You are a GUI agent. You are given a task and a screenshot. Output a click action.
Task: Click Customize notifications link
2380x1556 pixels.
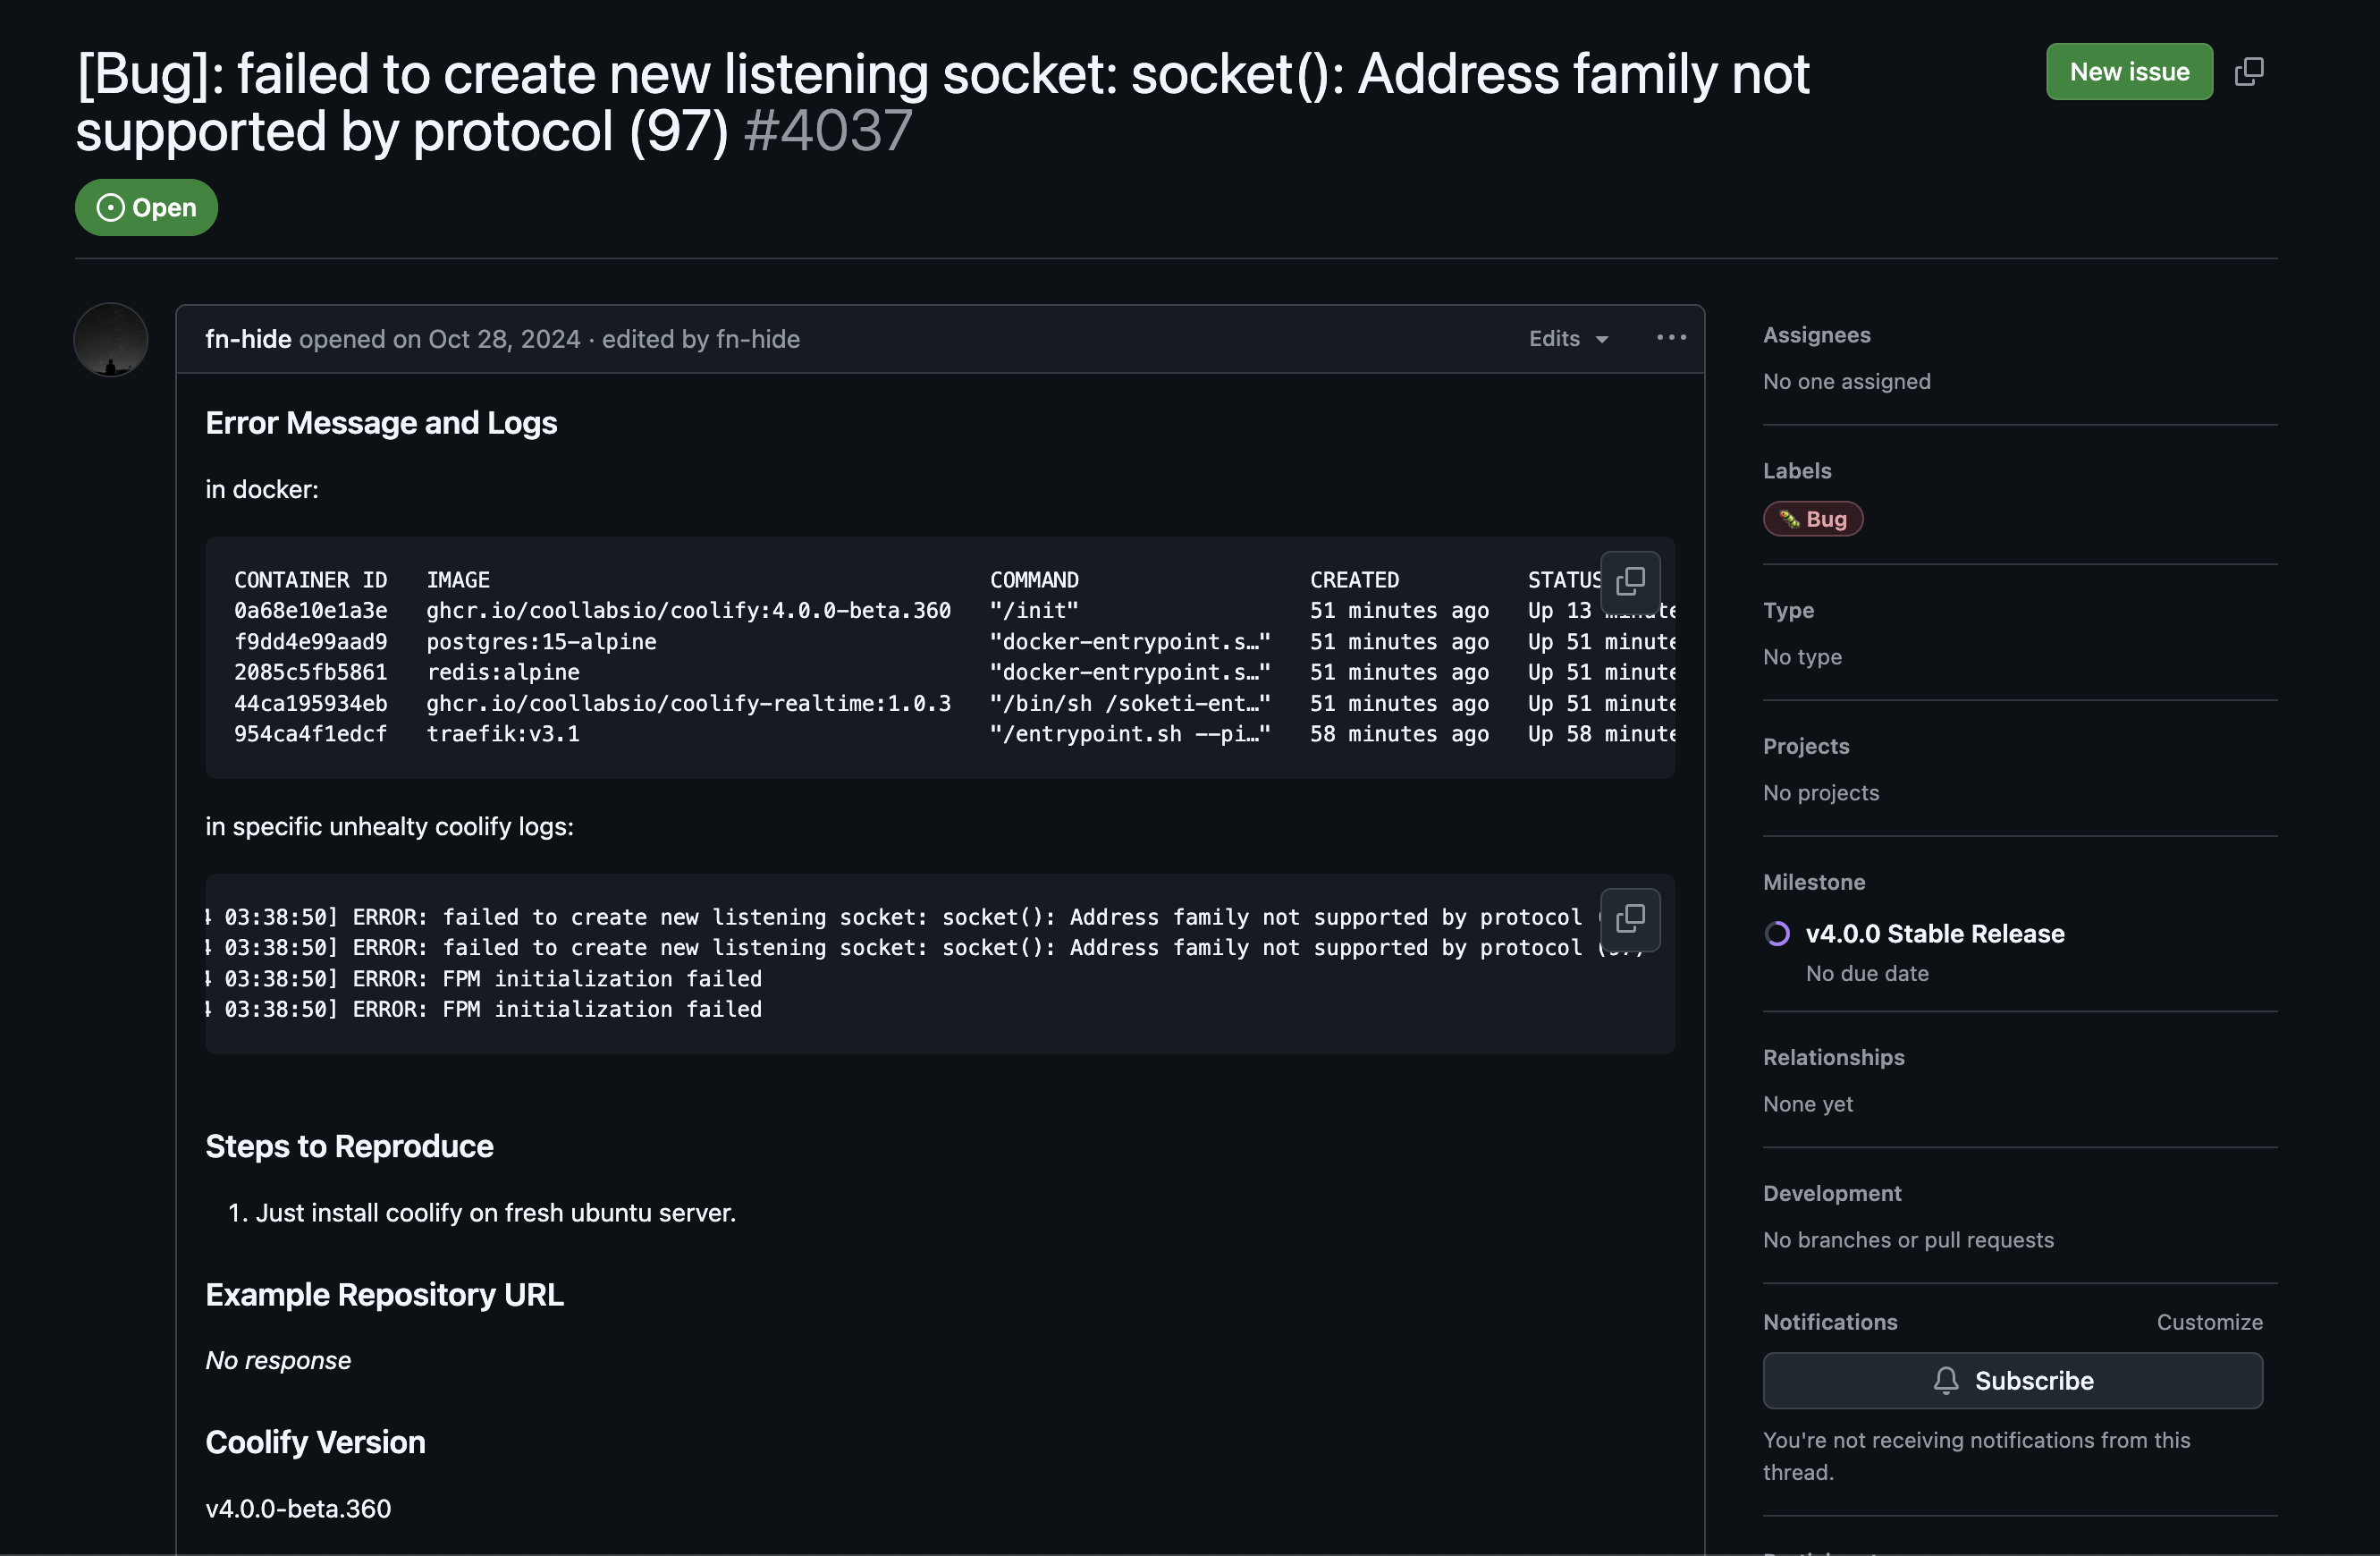(2209, 1322)
